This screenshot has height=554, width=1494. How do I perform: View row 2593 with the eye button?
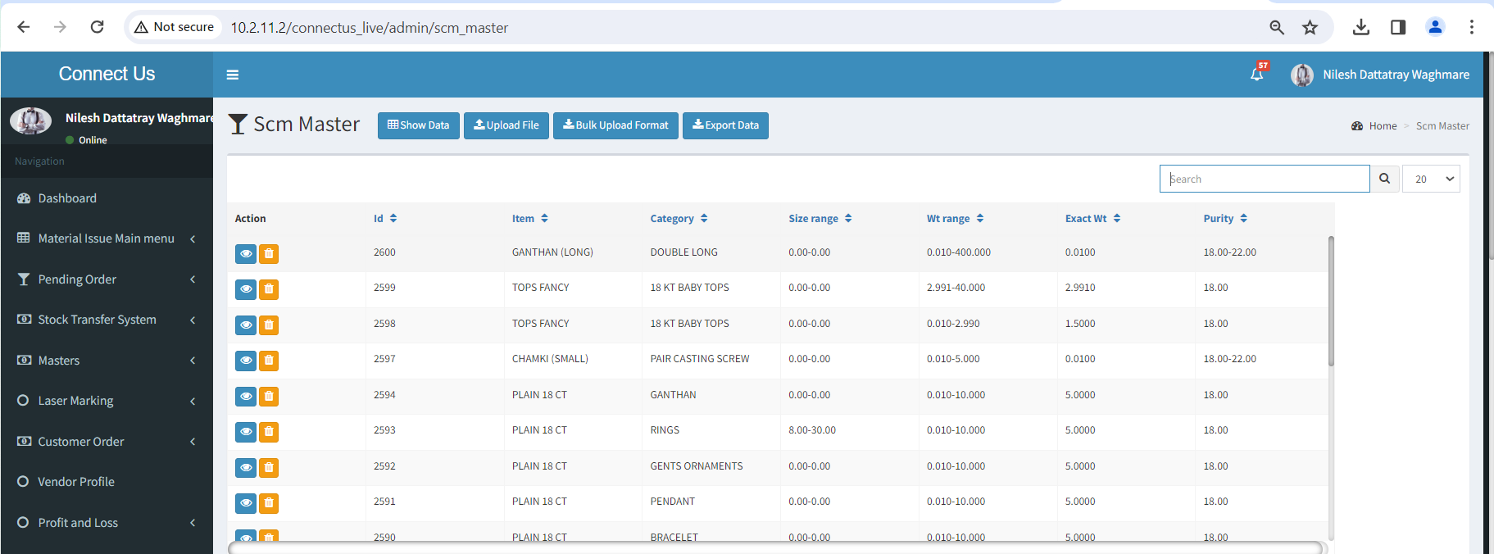tap(246, 432)
